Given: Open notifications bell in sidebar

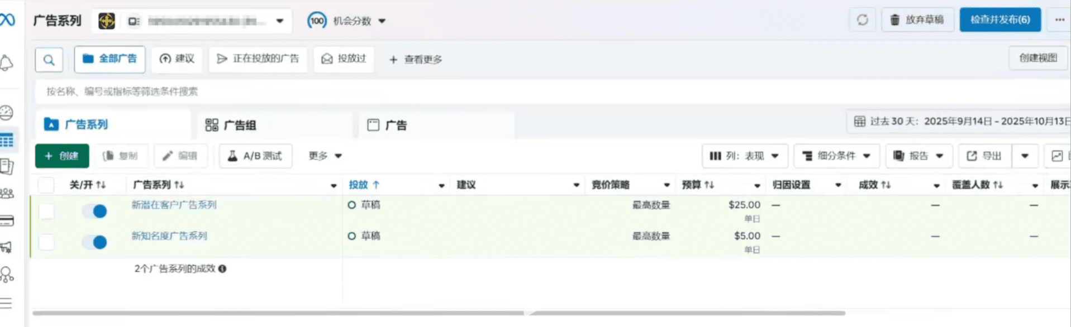Looking at the screenshot, I should pyautogui.click(x=6, y=62).
